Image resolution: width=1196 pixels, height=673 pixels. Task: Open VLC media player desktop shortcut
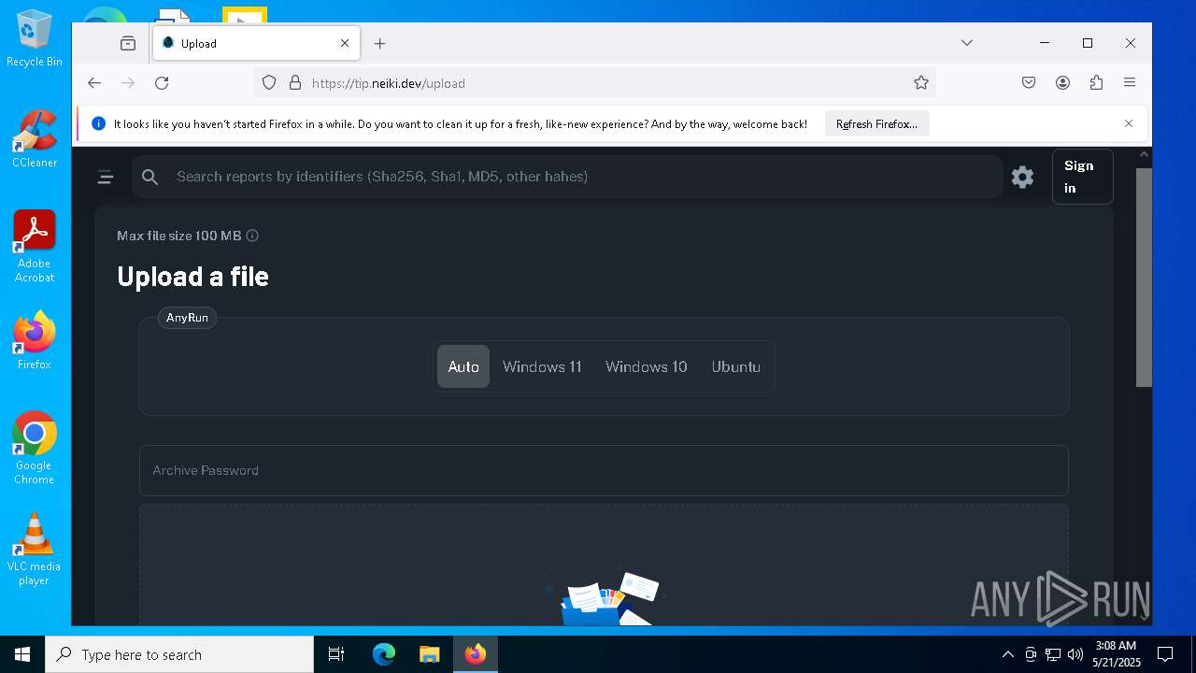point(35,550)
